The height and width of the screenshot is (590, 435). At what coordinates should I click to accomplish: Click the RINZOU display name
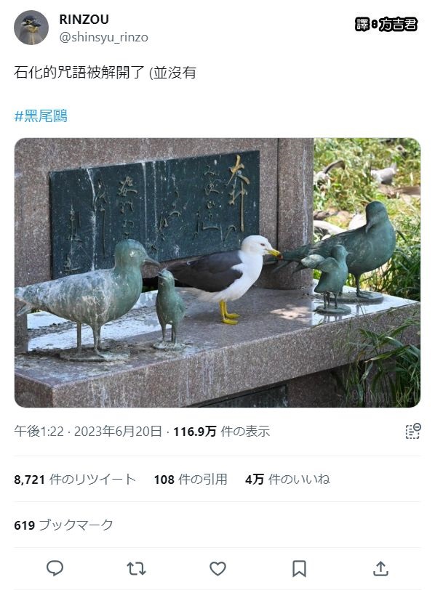(84, 19)
